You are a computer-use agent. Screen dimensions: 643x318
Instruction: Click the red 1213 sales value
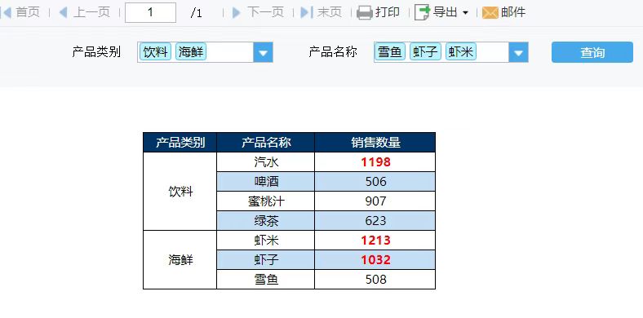pos(375,241)
